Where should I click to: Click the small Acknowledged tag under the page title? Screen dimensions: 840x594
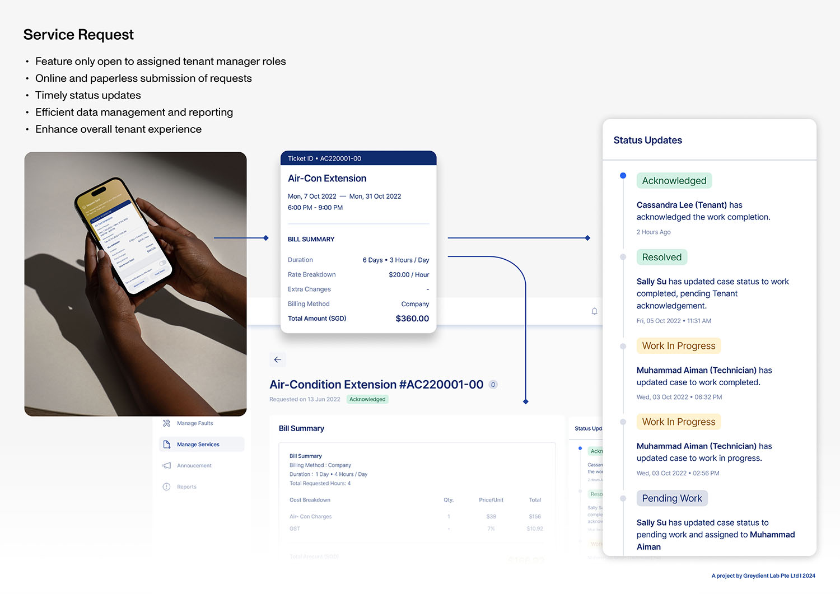(367, 399)
